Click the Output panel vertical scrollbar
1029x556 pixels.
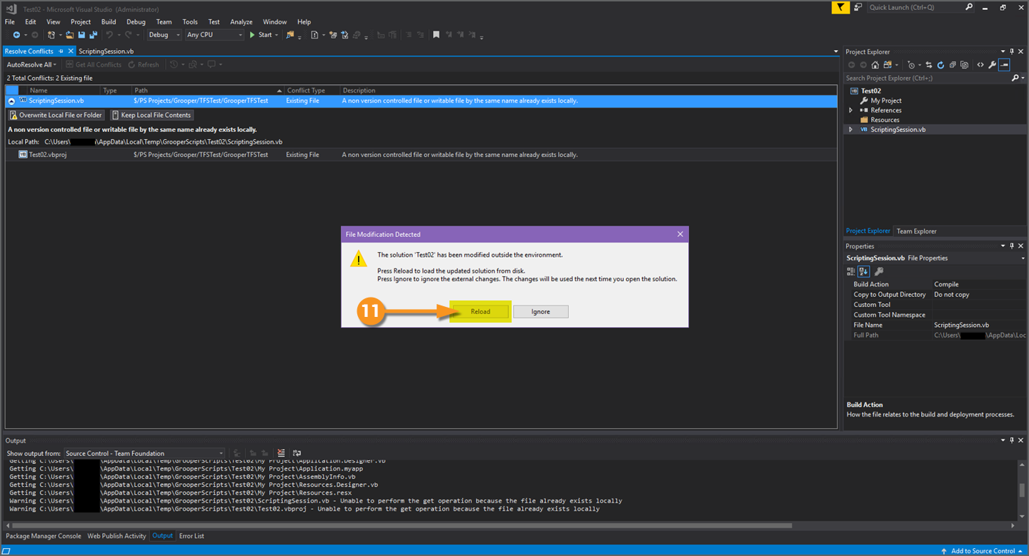click(x=1022, y=490)
